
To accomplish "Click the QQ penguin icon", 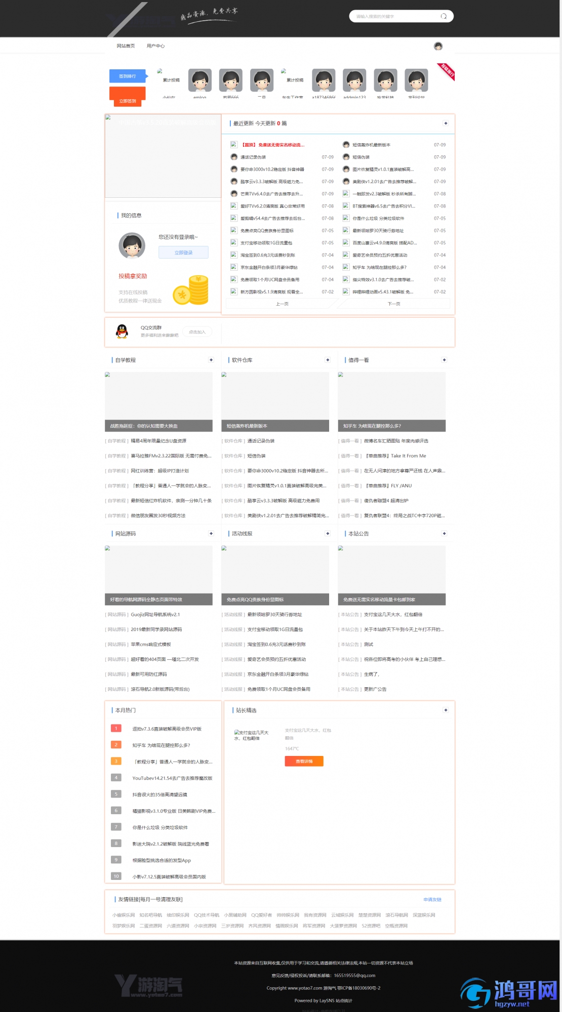I will 122,331.
